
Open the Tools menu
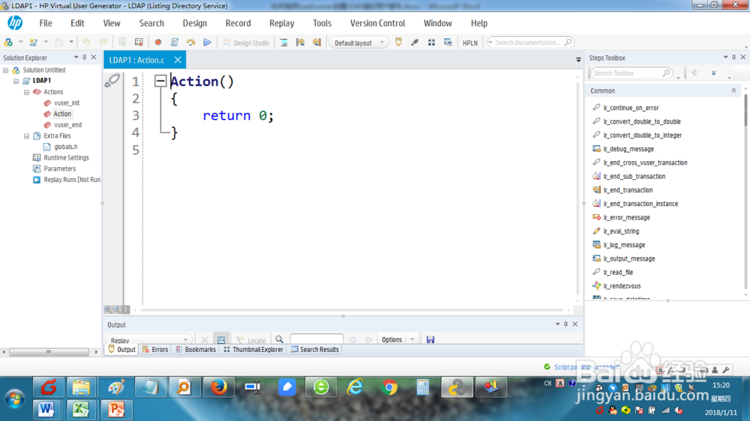pos(322,23)
